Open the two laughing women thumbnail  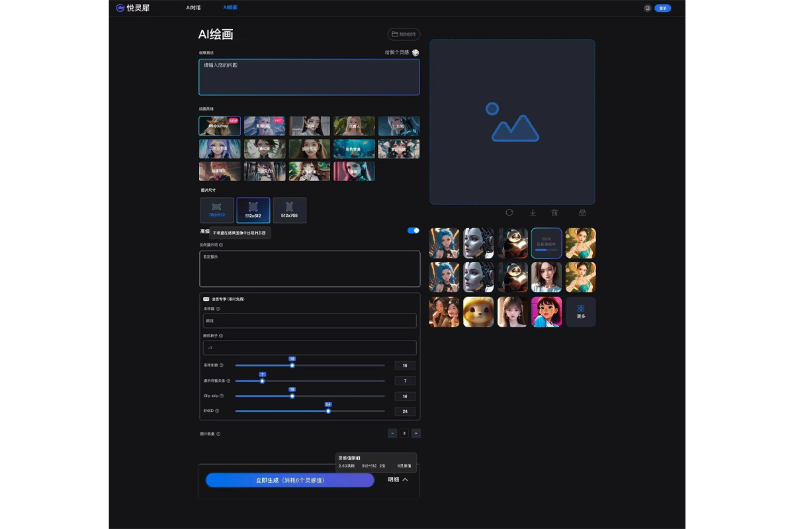(444, 311)
